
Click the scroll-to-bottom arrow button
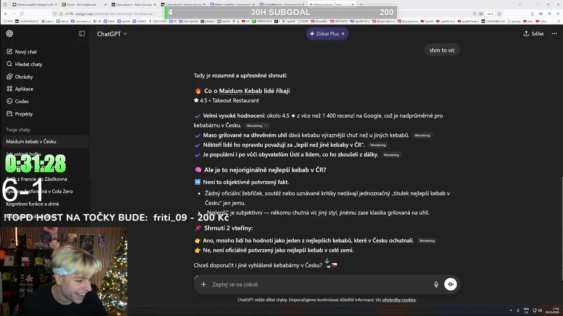(x=327, y=261)
